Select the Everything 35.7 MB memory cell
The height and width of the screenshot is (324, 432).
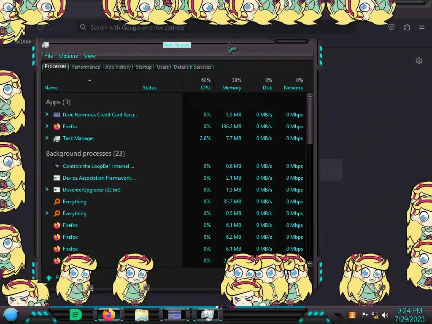click(x=232, y=202)
